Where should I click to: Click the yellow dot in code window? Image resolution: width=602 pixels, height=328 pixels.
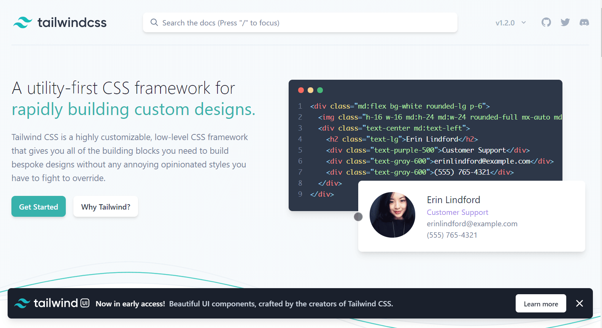310,90
